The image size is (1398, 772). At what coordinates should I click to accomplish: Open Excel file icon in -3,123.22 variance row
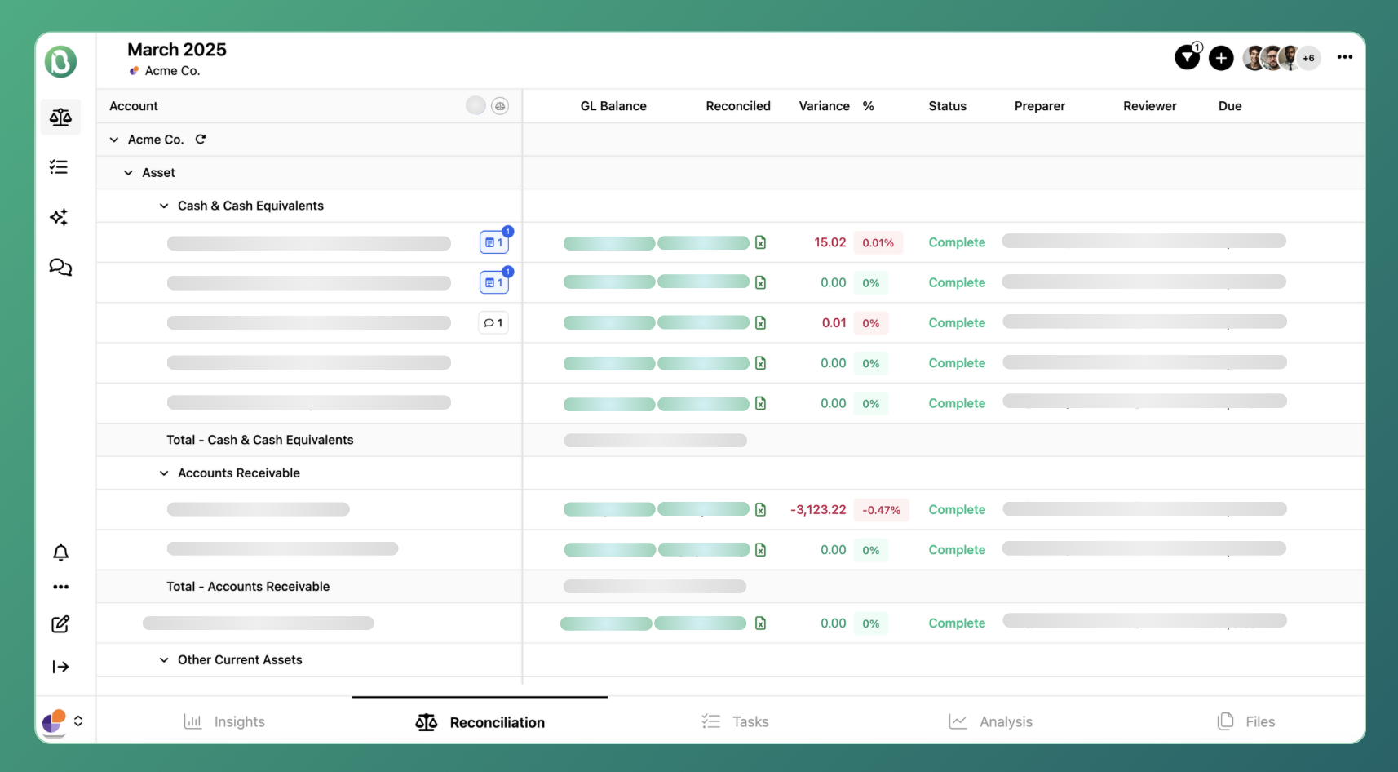pos(760,510)
